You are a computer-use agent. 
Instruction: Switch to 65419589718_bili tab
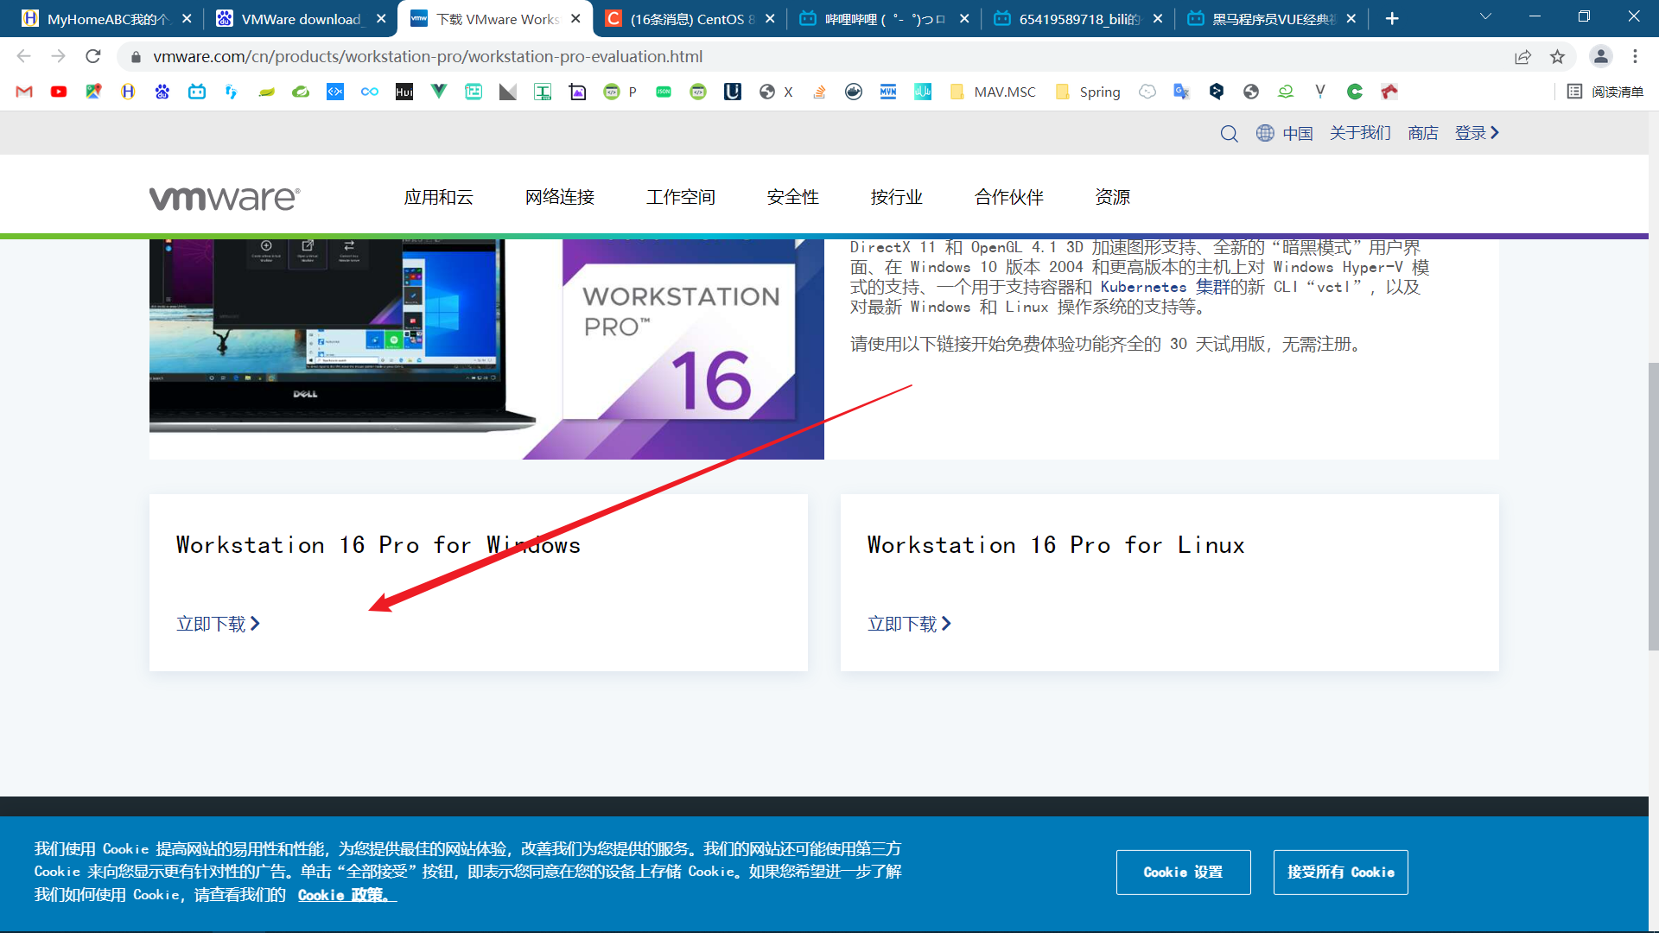pyautogui.click(x=1077, y=19)
